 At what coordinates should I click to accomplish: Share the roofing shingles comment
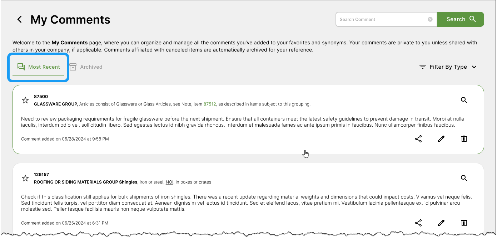(x=418, y=223)
